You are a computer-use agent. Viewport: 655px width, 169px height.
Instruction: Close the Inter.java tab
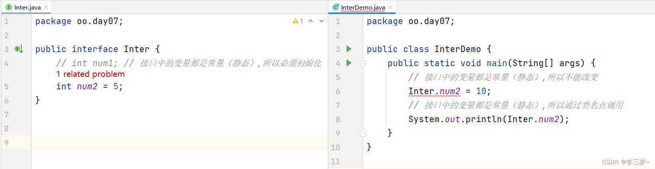point(46,7)
